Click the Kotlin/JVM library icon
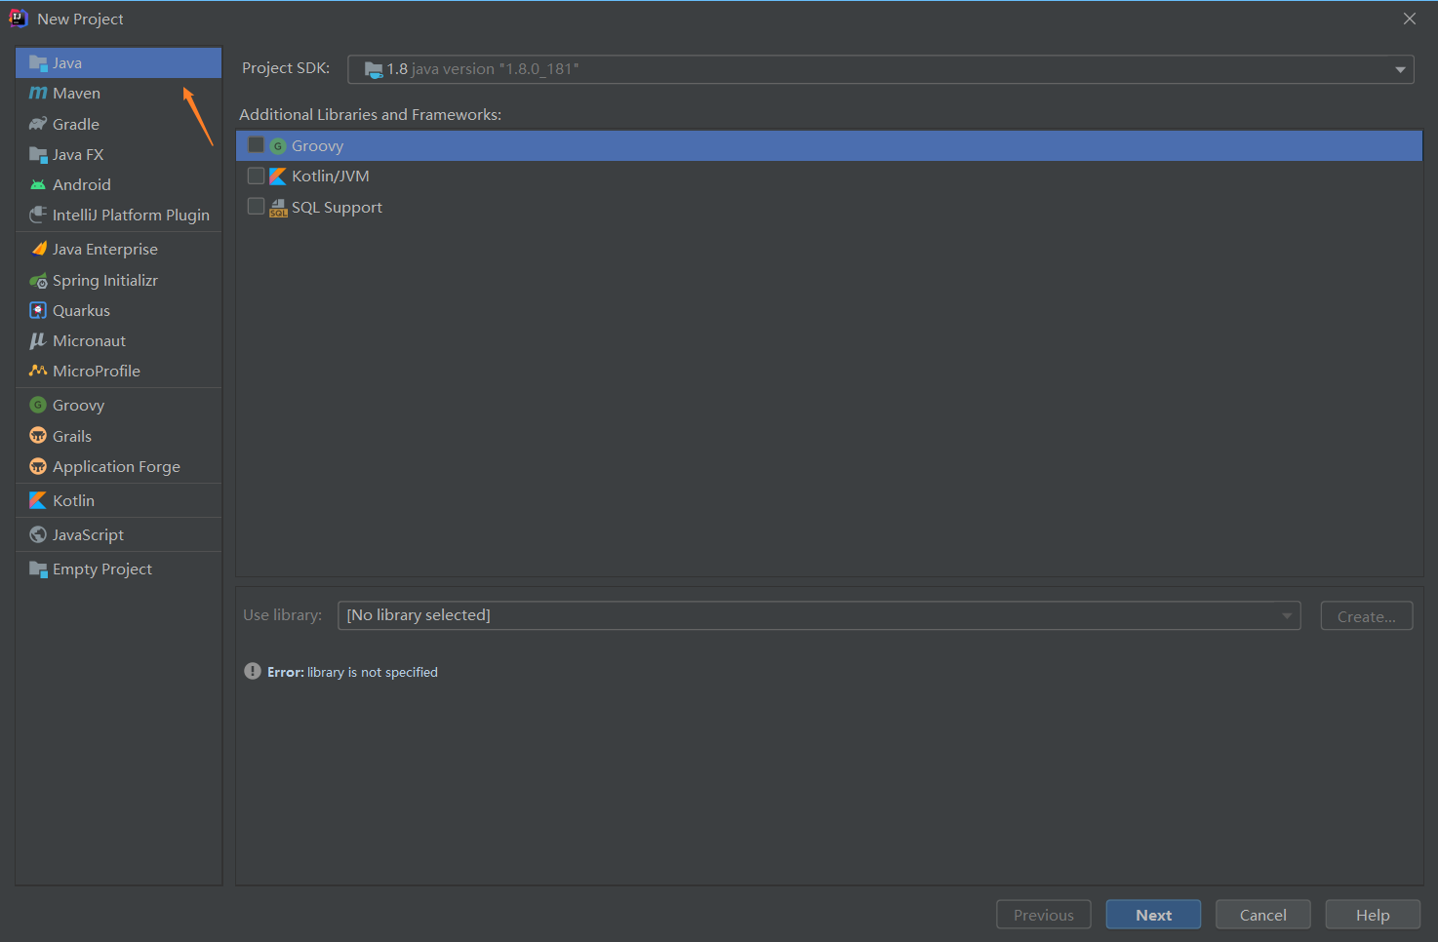The image size is (1438, 942). (x=278, y=177)
